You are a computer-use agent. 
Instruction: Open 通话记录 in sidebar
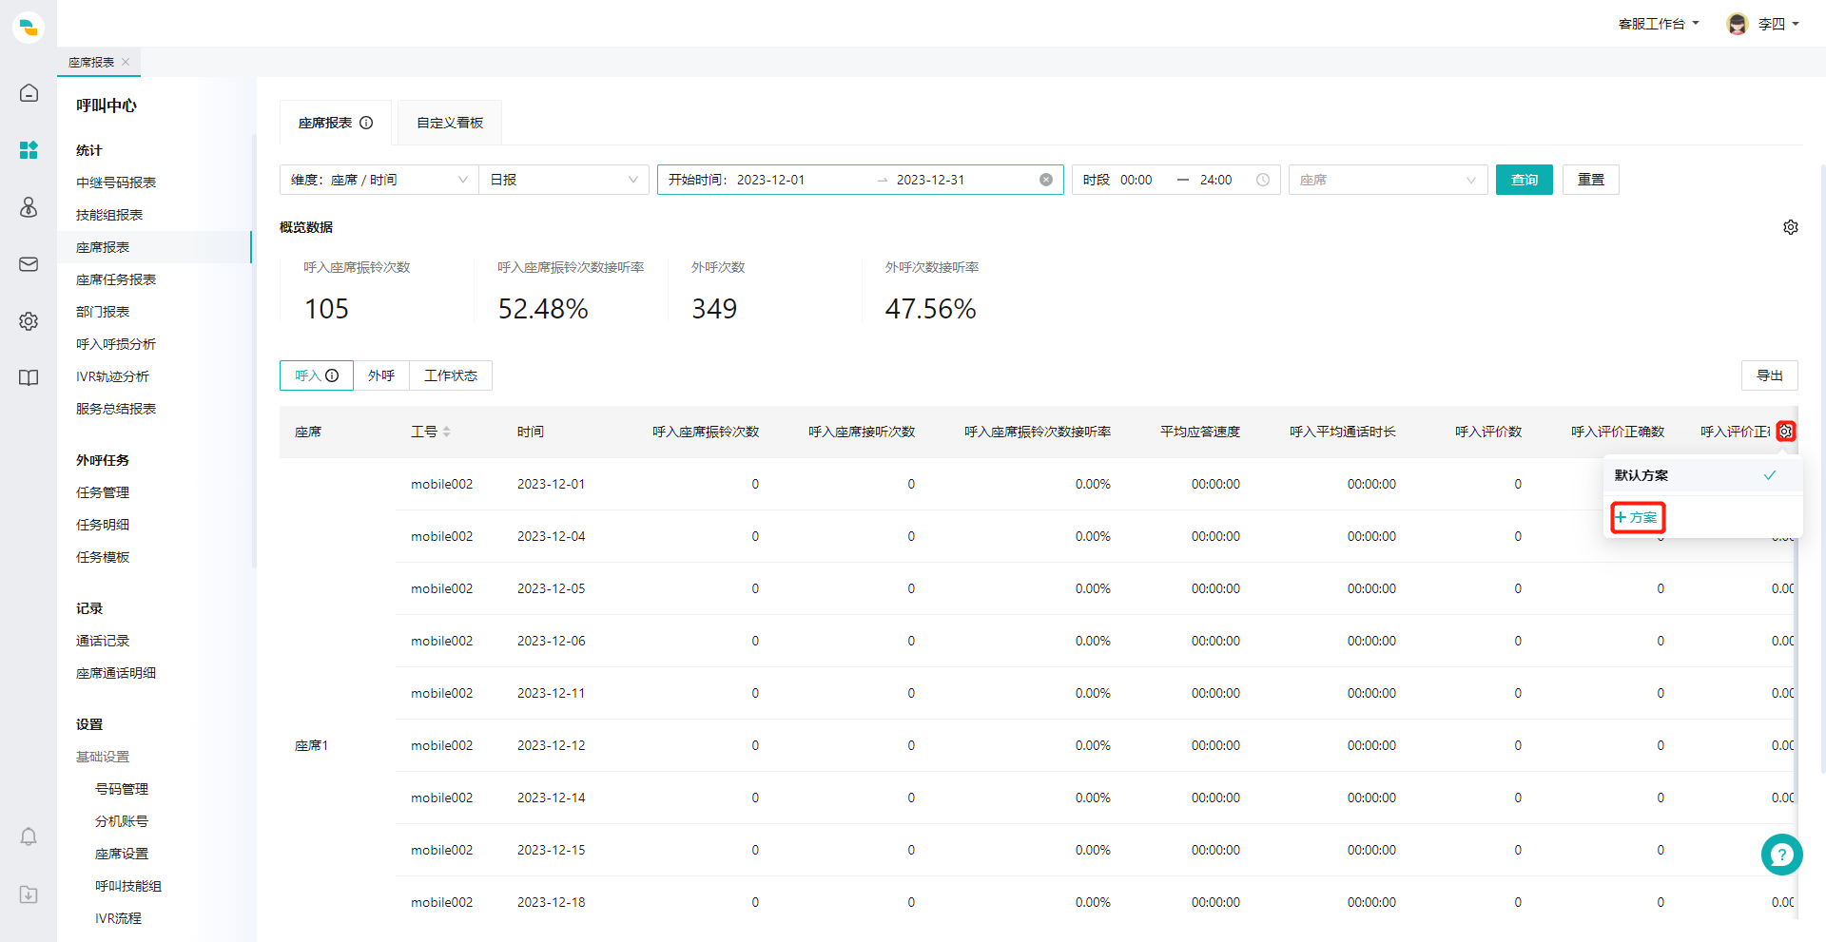(103, 641)
